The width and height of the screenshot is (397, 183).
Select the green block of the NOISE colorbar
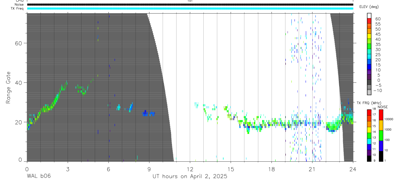coord(381,136)
